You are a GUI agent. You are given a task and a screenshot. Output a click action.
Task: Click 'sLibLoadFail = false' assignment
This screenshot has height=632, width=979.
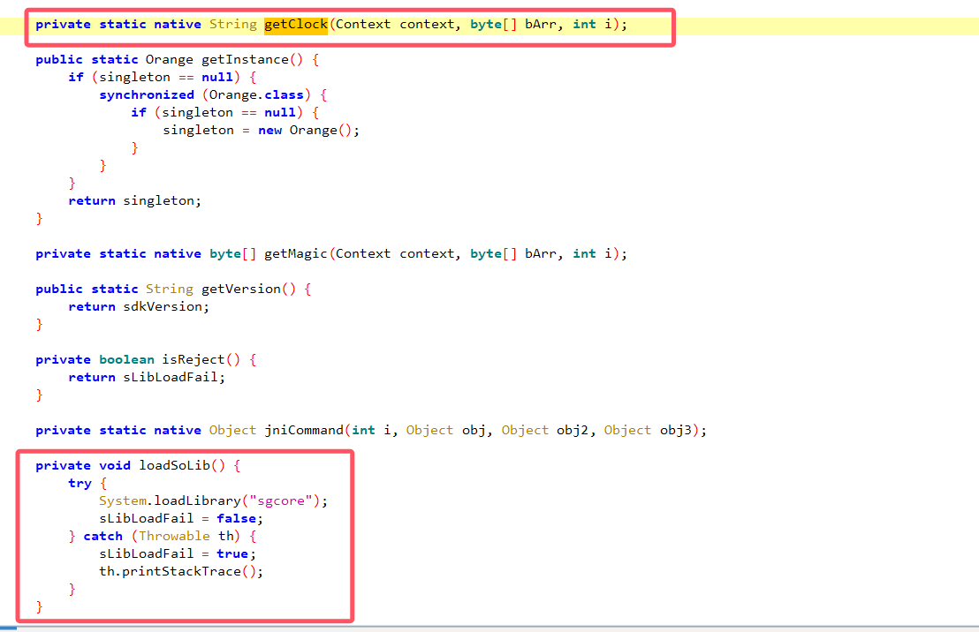[x=180, y=518]
